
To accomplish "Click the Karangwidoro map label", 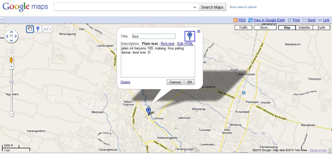I will (x=36, y=131).
